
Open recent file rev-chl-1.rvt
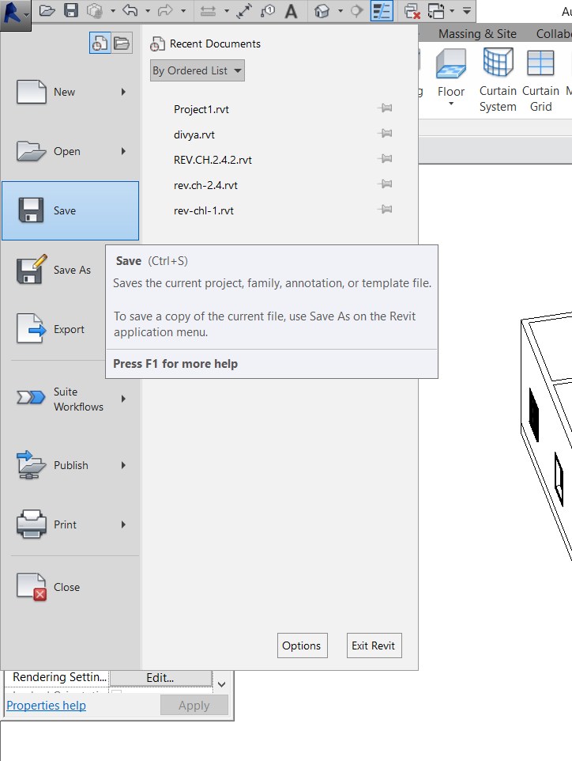(204, 210)
